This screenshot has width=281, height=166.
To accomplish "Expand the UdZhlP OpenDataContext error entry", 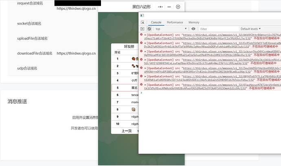I will 145,60.
